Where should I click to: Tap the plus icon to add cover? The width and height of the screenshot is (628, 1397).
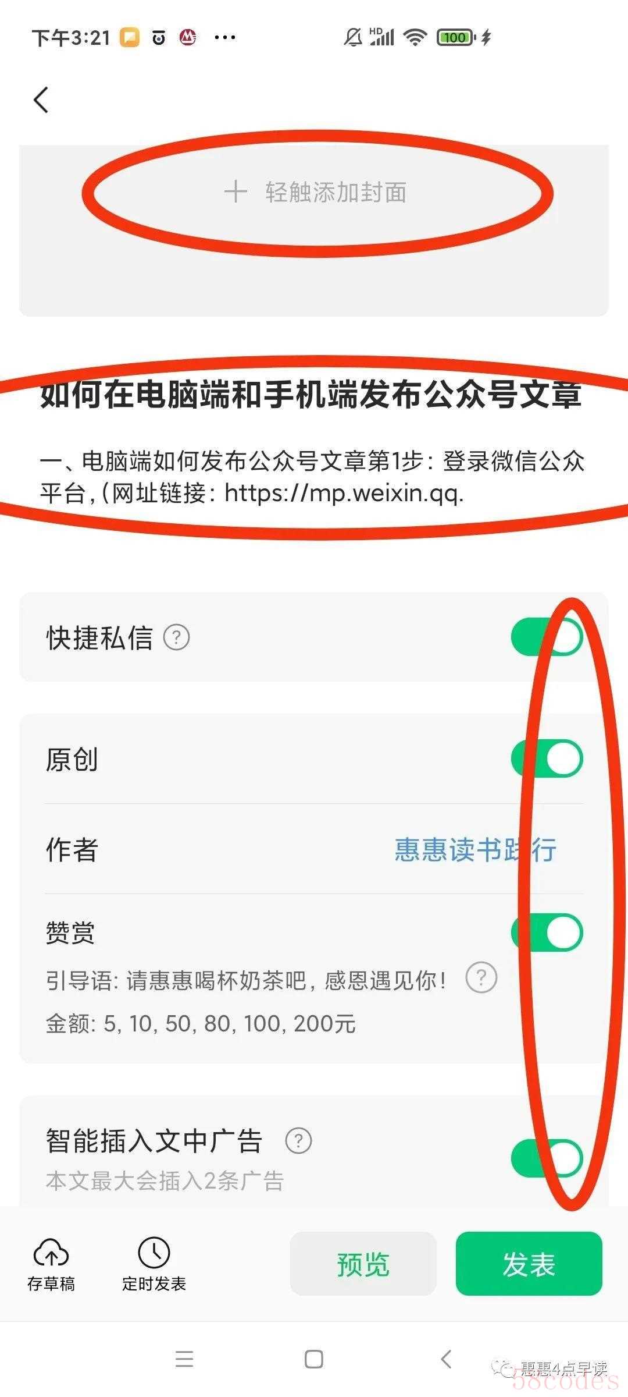click(x=235, y=192)
